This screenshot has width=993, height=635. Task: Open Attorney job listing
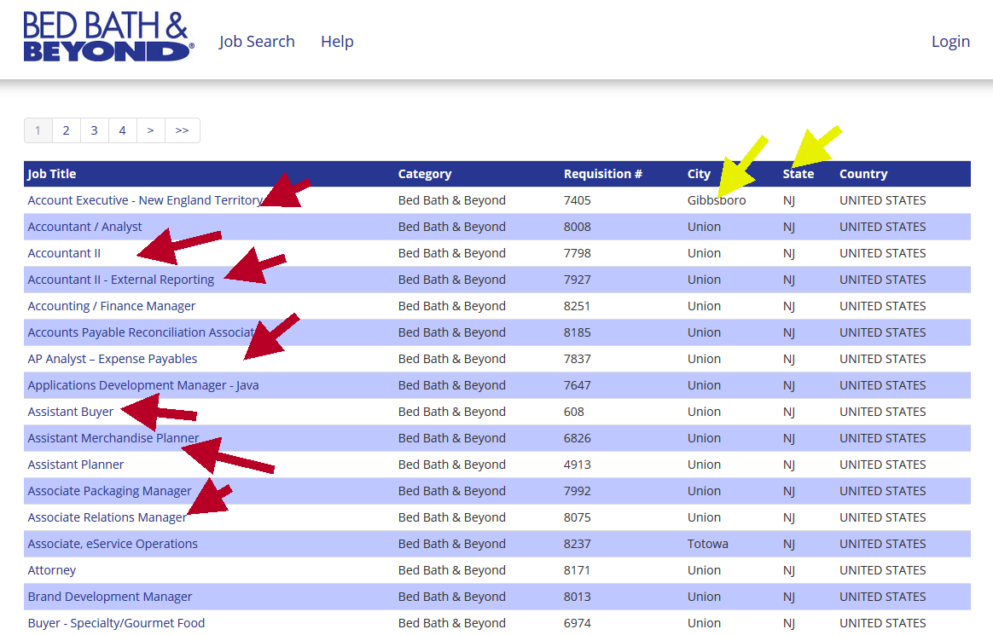[x=52, y=570]
